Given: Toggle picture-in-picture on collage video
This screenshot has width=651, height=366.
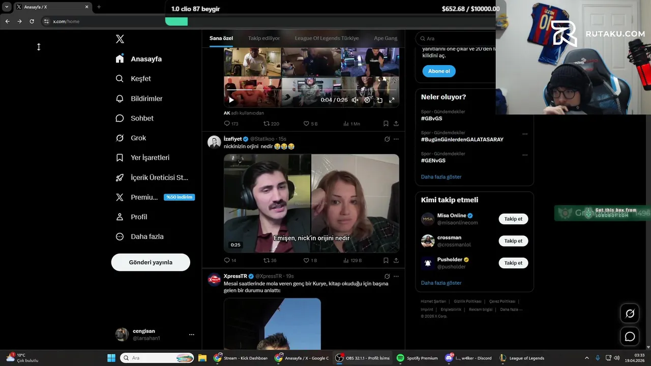Looking at the screenshot, I should [379, 100].
